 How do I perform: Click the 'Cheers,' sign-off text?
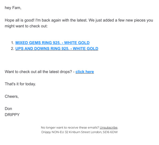pyautogui.click(x=12, y=96)
